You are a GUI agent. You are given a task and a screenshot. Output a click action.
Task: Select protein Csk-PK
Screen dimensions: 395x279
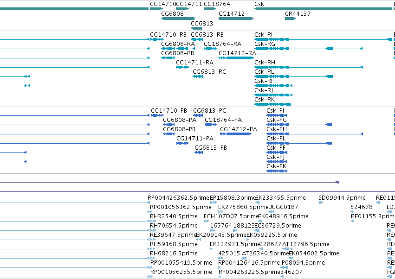point(277,171)
